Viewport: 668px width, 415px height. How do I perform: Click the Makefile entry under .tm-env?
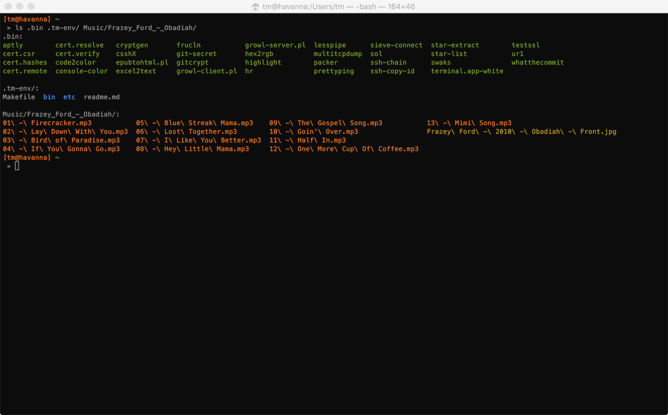[x=19, y=97]
